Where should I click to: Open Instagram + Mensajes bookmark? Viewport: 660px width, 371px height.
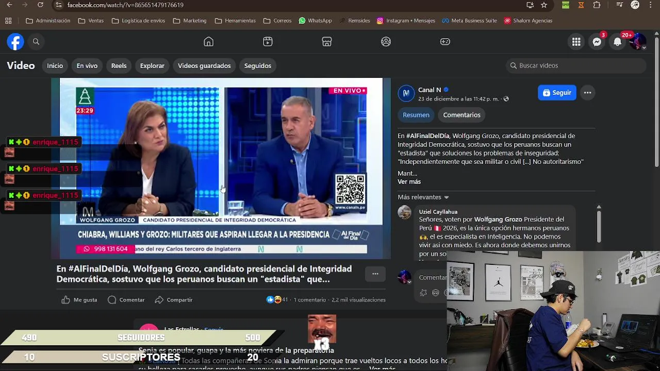click(x=406, y=21)
